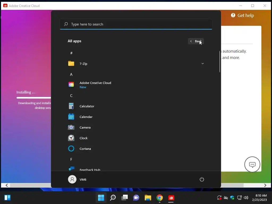The image size is (272, 204).
Task: Click the Windows Security shield tray icon
Action: click(232, 197)
